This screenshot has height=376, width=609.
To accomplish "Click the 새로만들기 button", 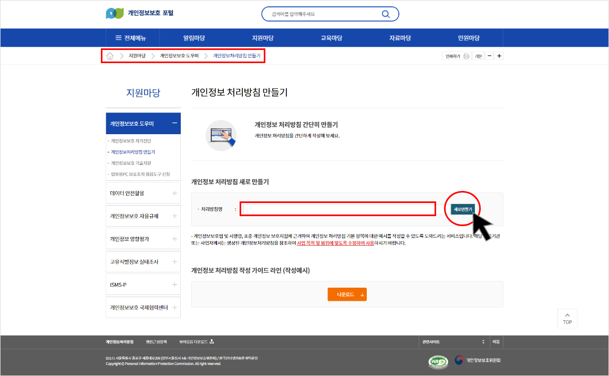I will [x=462, y=209].
